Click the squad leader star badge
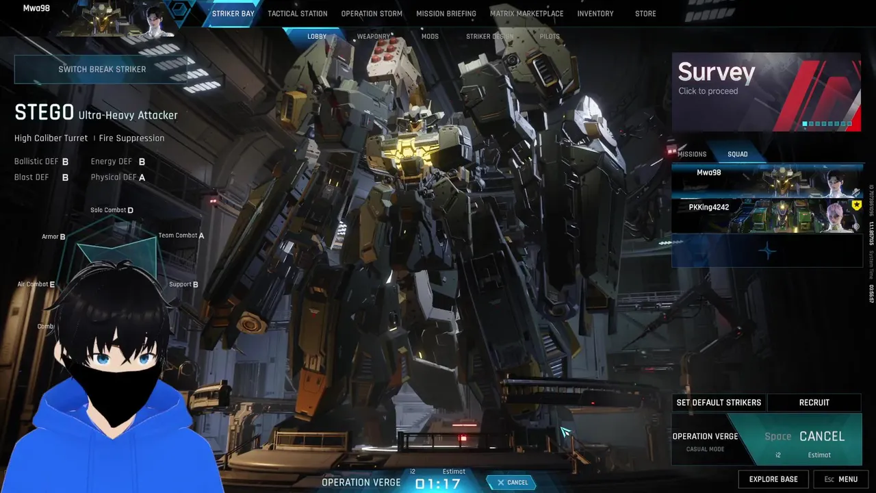The height and width of the screenshot is (493, 876). [855, 205]
